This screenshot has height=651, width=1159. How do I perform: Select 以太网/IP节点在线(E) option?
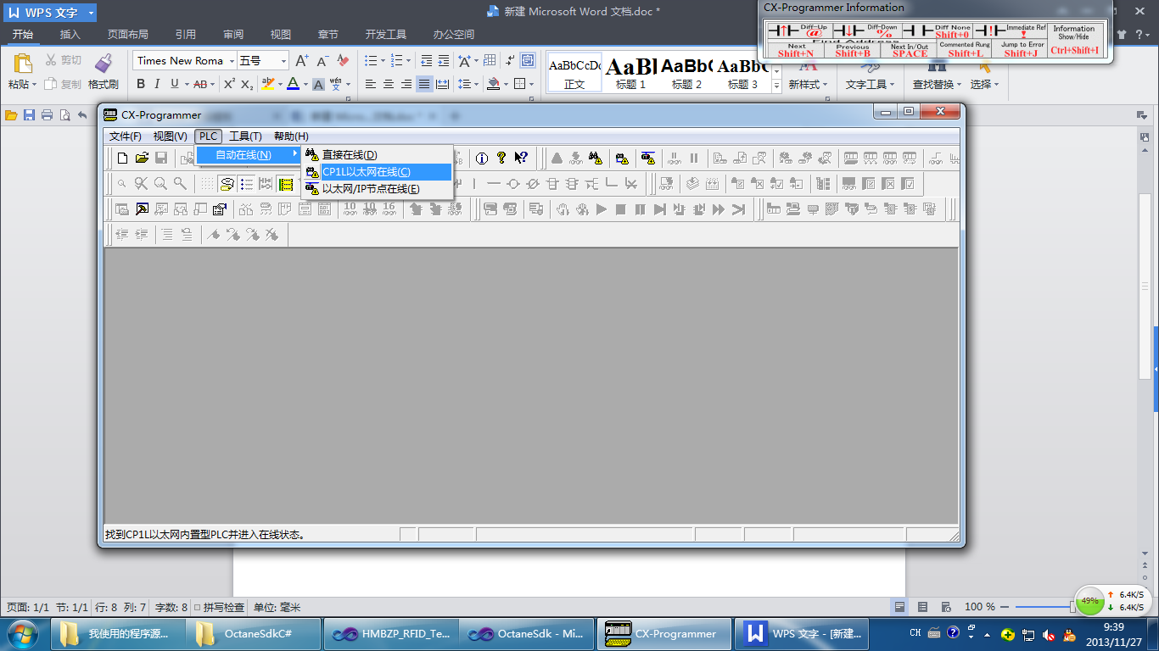click(370, 188)
